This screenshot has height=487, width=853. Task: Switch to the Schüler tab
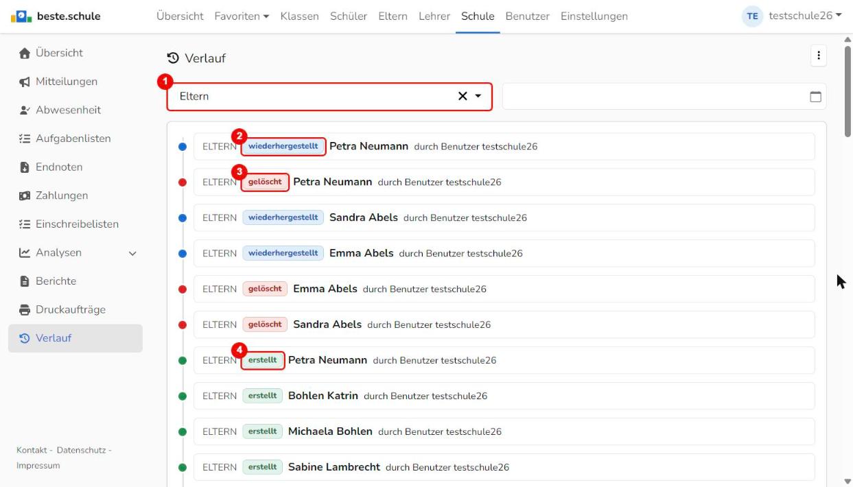[349, 16]
